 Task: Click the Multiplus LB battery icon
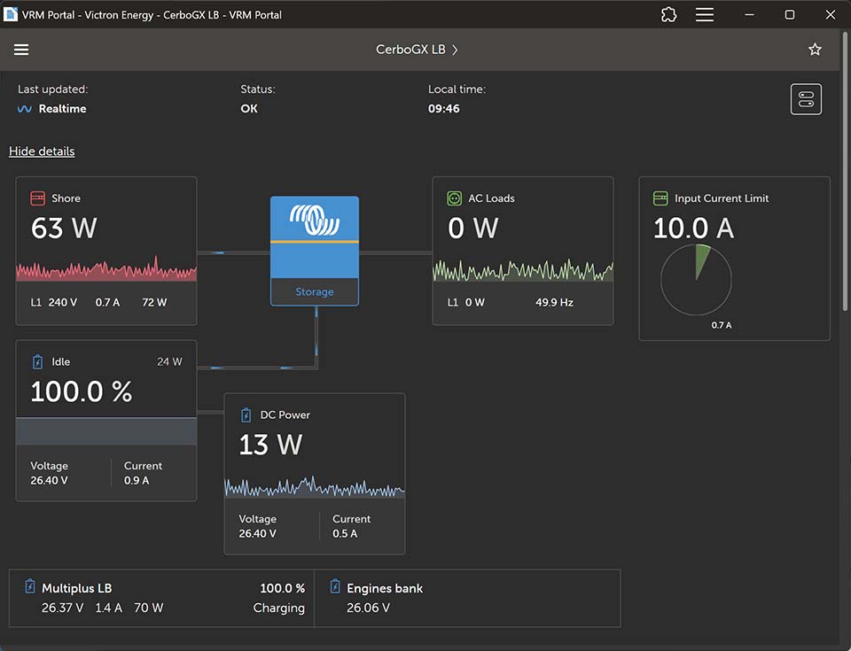[30, 586]
